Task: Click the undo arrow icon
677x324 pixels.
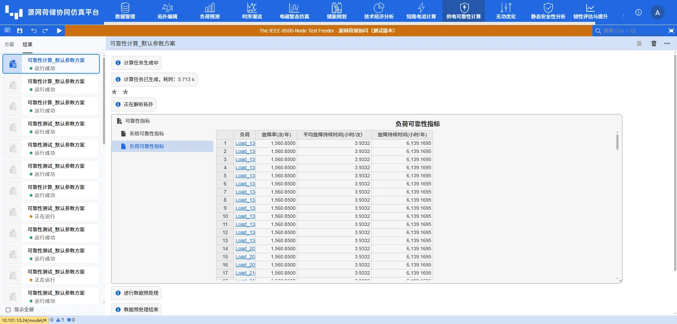Action: click(34, 31)
